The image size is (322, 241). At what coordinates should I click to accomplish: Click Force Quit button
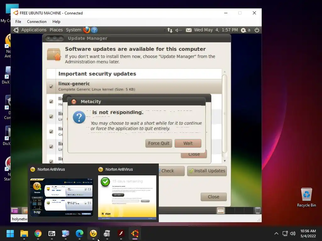pos(159,143)
